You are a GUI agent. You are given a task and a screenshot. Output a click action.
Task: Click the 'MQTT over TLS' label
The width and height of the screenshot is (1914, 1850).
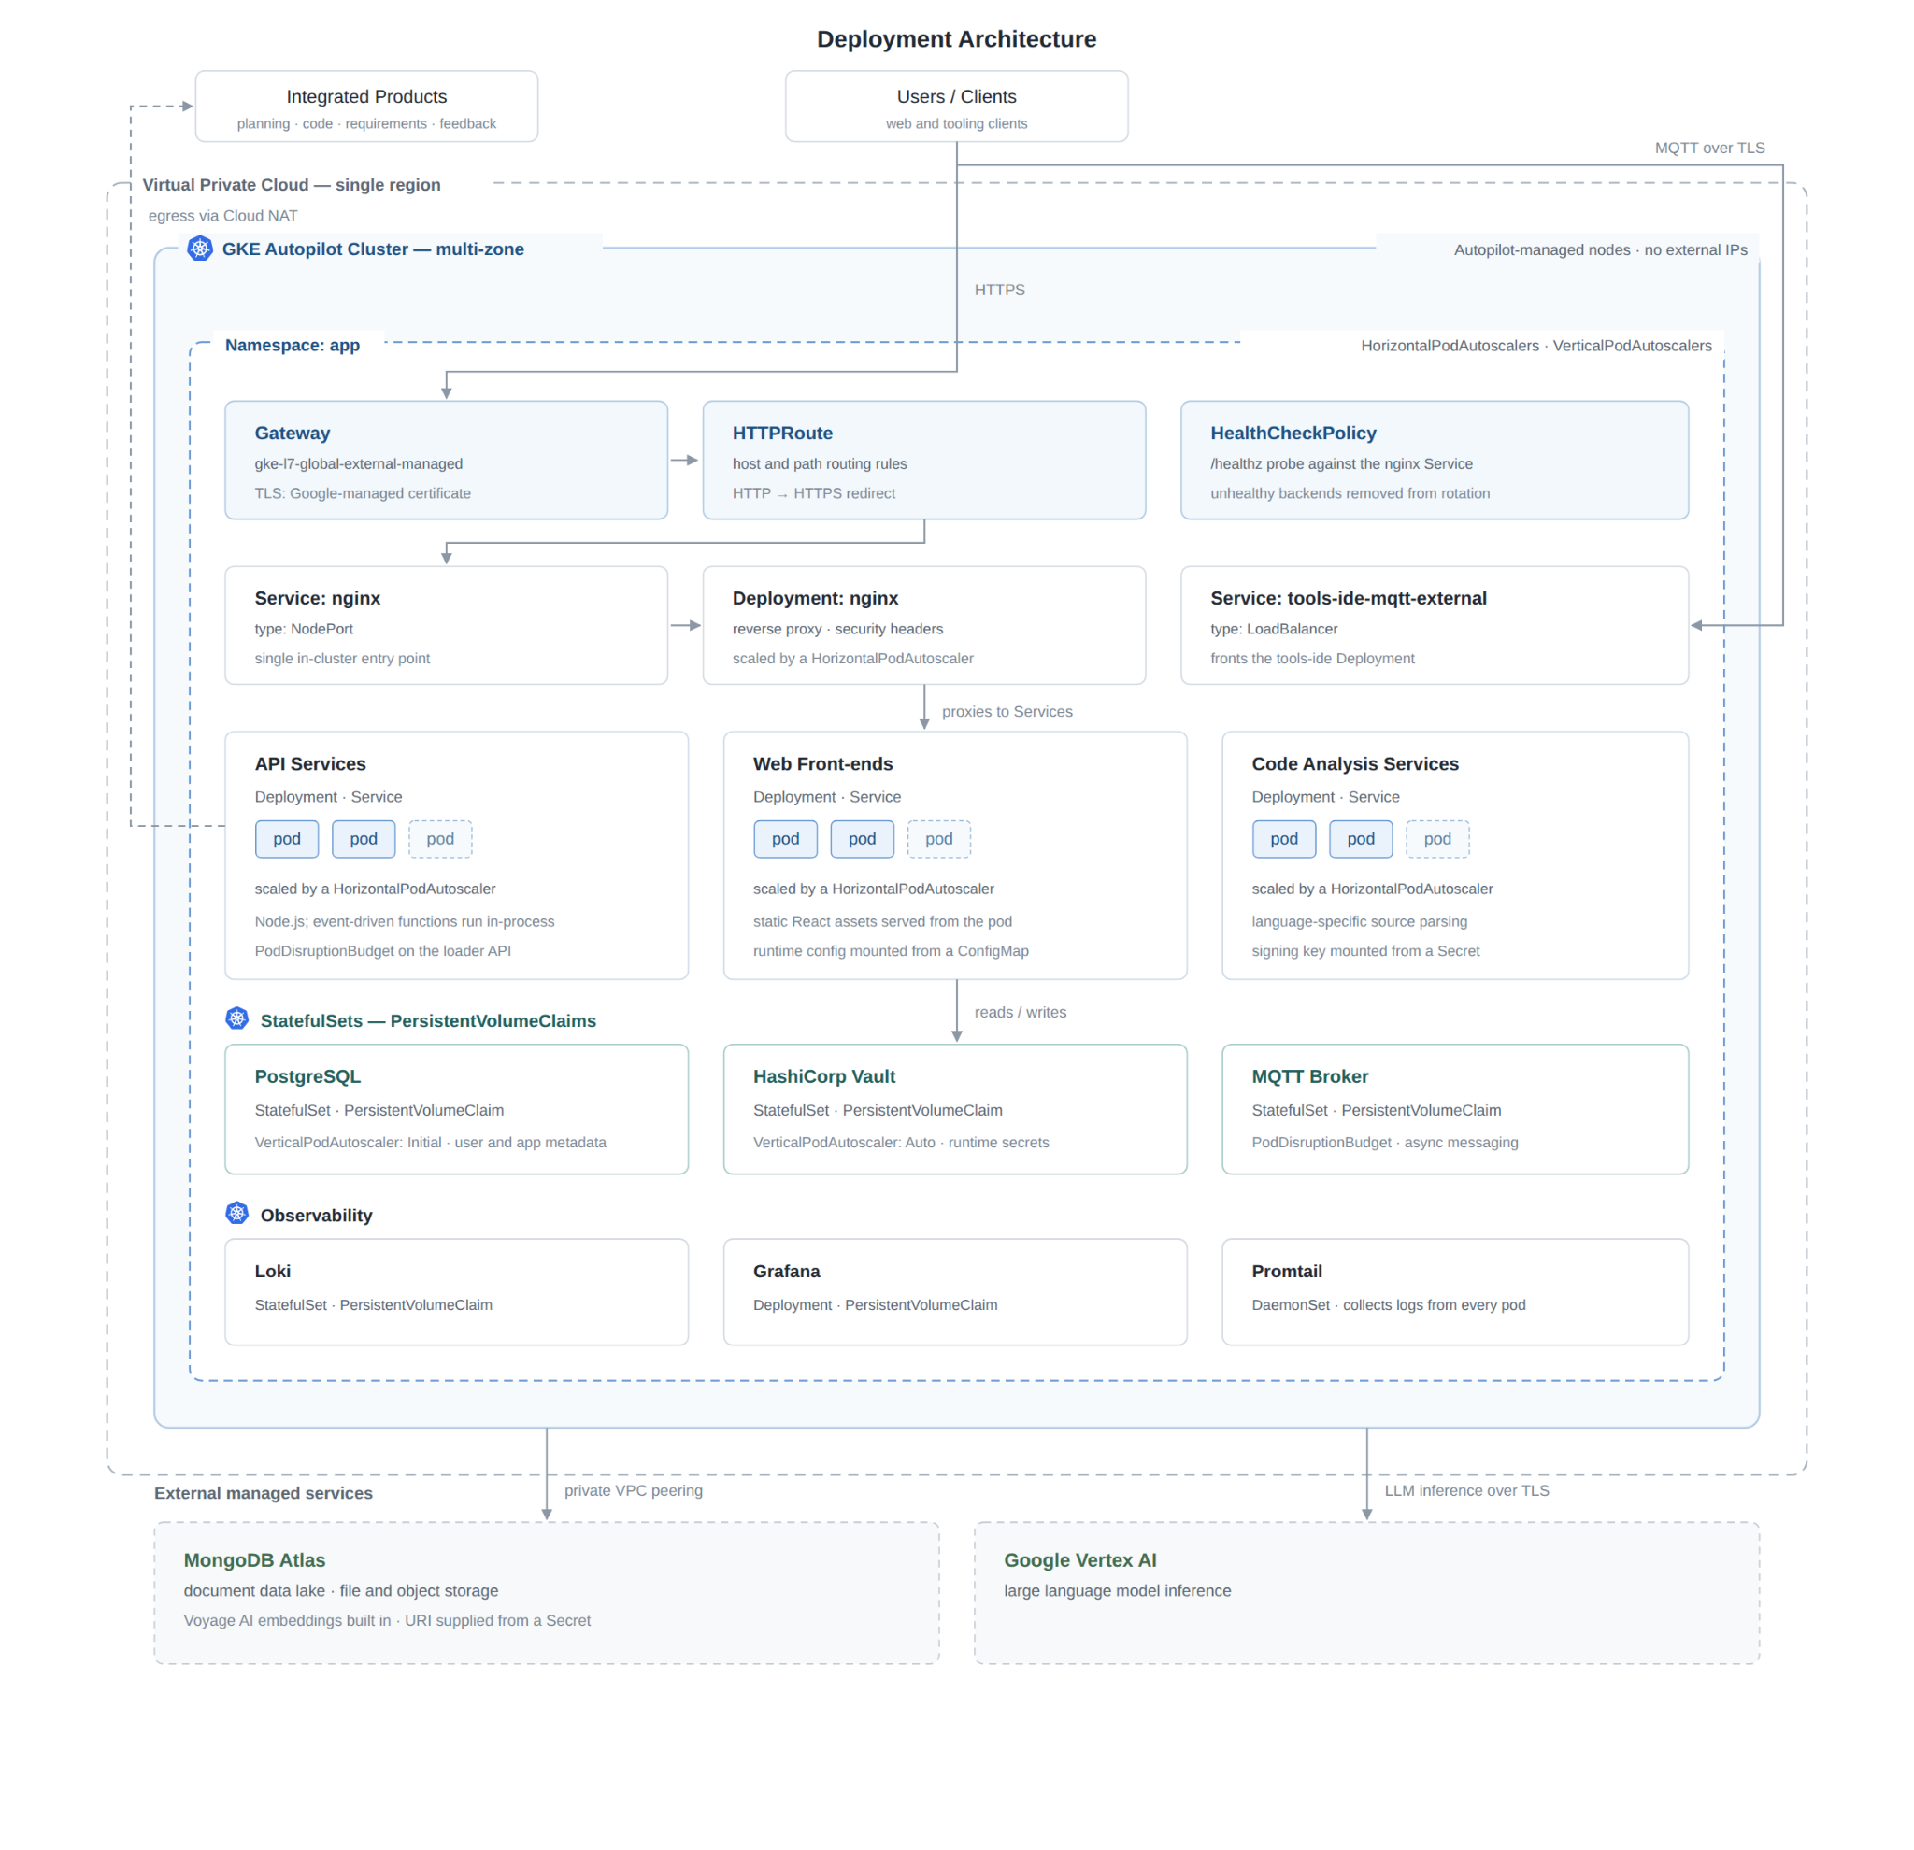click(1710, 148)
